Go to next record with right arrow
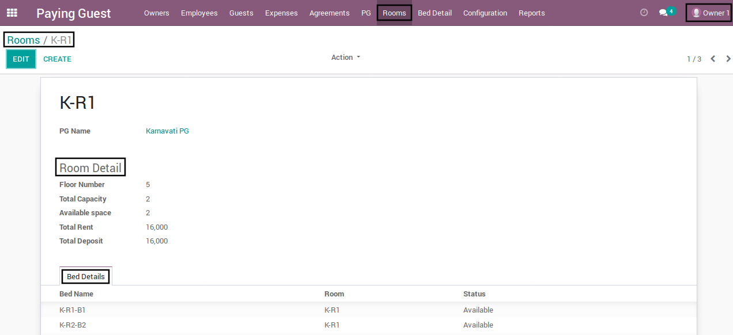This screenshot has width=733, height=335. (x=728, y=59)
